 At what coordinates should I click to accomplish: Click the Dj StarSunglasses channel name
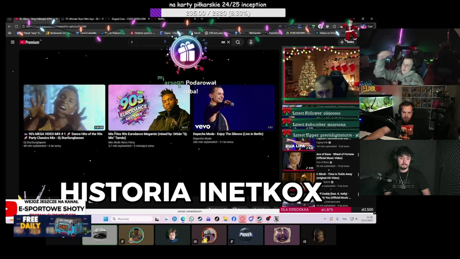click(35, 142)
